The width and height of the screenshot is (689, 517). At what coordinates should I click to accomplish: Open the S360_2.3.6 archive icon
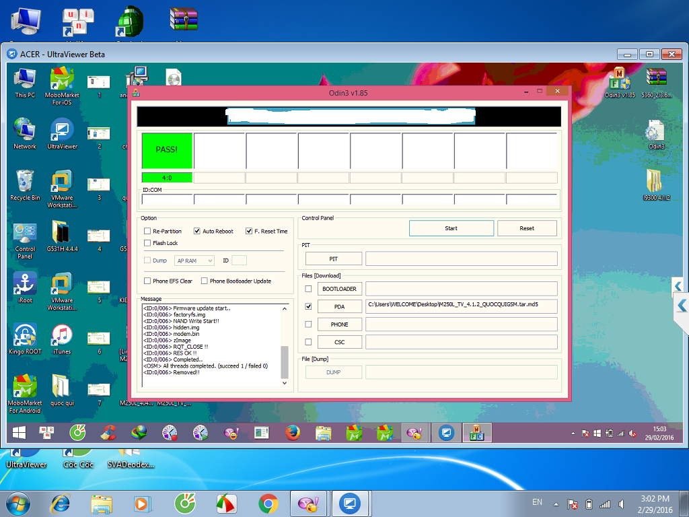pos(656,83)
